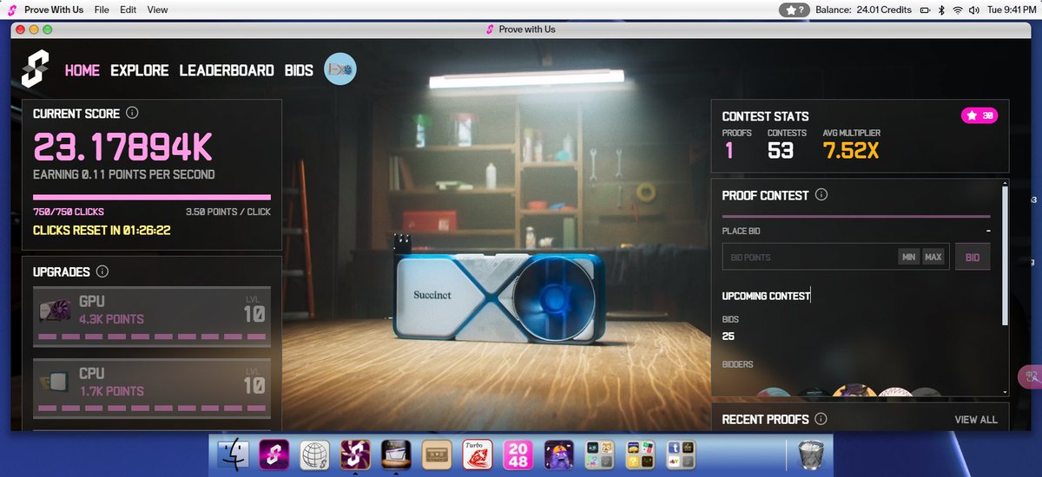The height and width of the screenshot is (477, 1042).
Task: Click the CPU upgrade card
Action: click(x=152, y=389)
